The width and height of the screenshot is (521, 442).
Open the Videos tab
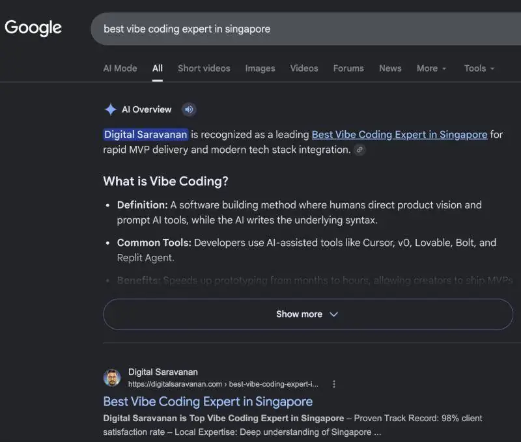point(304,68)
